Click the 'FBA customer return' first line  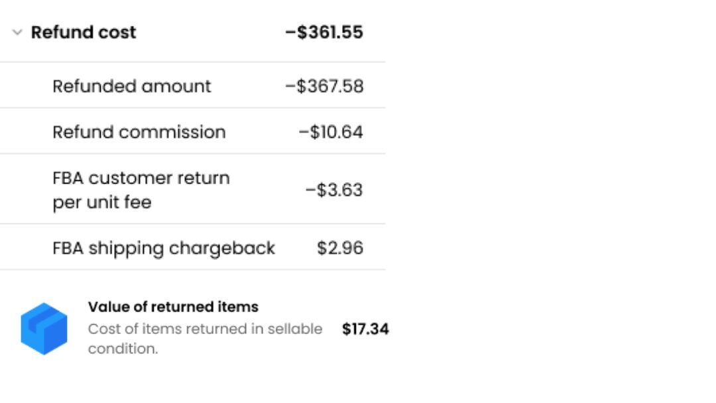(141, 178)
